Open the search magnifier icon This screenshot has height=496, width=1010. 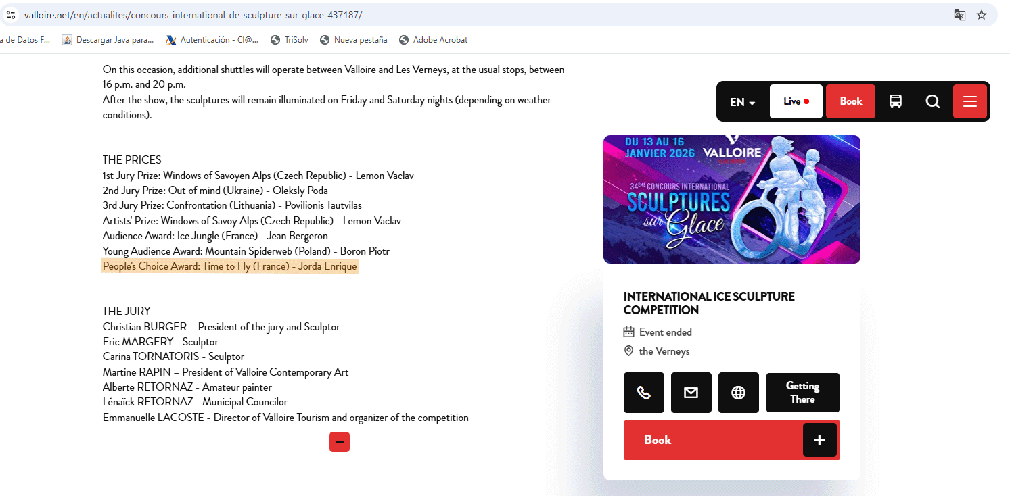pyautogui.click(x=933, y=101)
